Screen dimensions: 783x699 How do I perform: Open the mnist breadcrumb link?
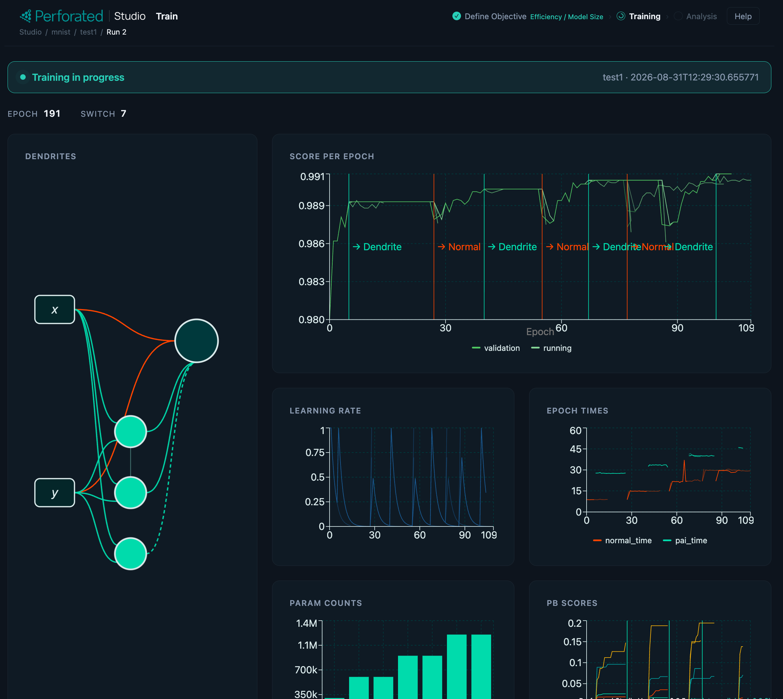(61, 32)
